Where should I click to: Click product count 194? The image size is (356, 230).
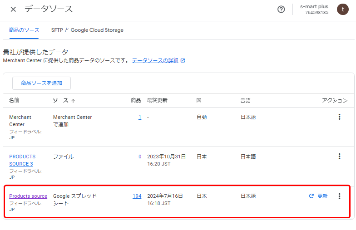pos(137,196)
